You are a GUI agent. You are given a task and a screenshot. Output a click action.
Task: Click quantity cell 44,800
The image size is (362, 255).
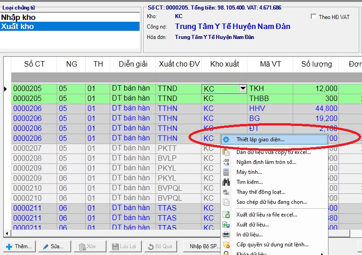coord(316,108)
